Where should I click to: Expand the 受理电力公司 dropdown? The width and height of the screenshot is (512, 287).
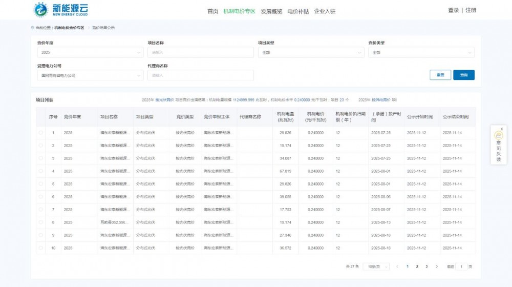point(90,75)
